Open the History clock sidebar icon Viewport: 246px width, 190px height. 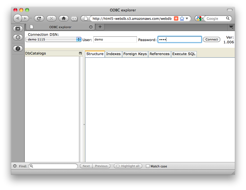coord(18,37)
